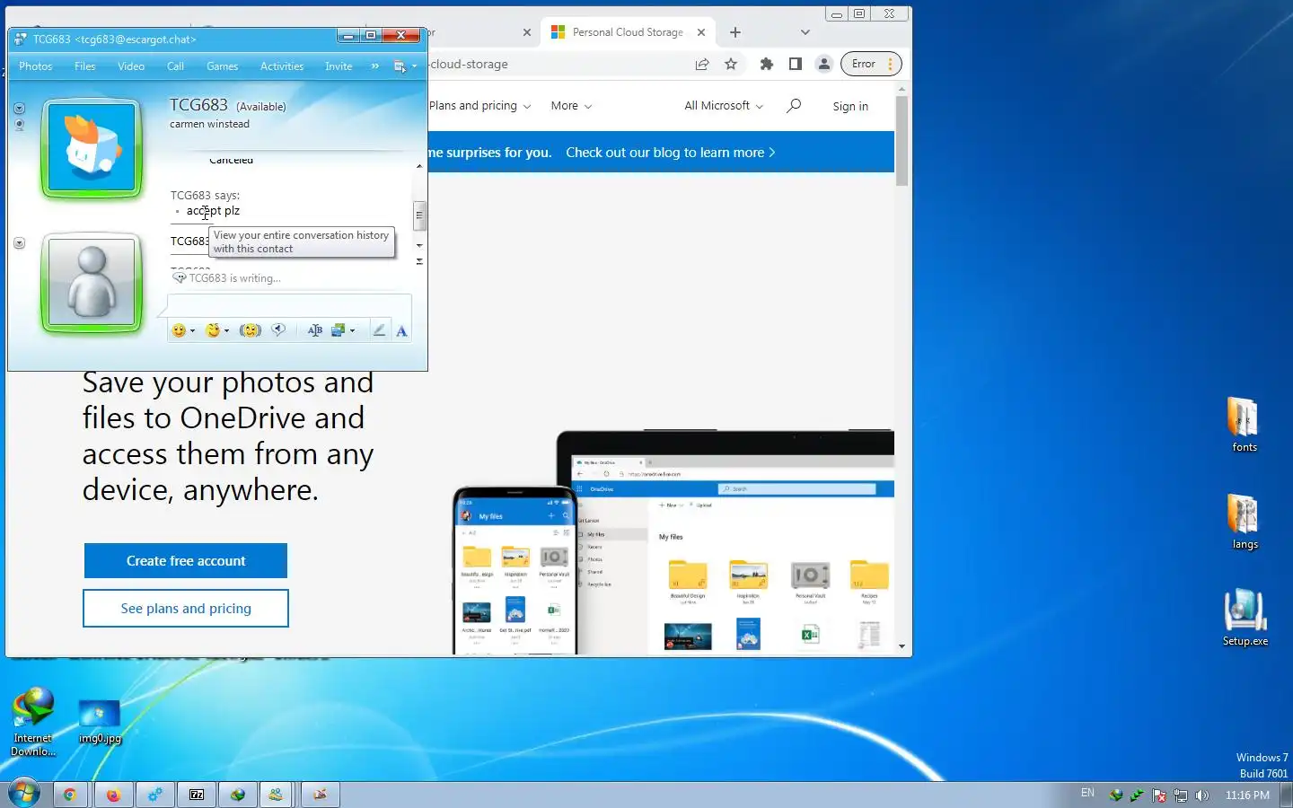Click the Messenger show-menu icon beside Invite
The width and height of the screenshot is (1293, 808).
(400, 66)
